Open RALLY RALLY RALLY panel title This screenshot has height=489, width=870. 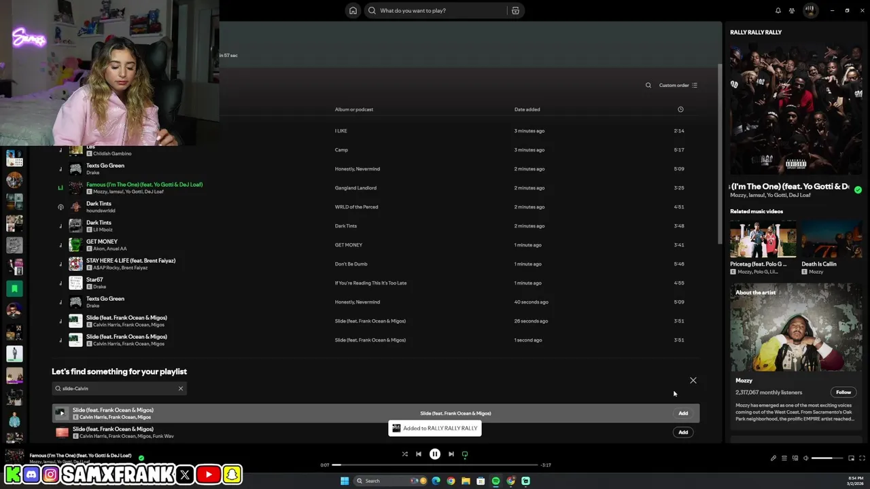coord(756,32)
